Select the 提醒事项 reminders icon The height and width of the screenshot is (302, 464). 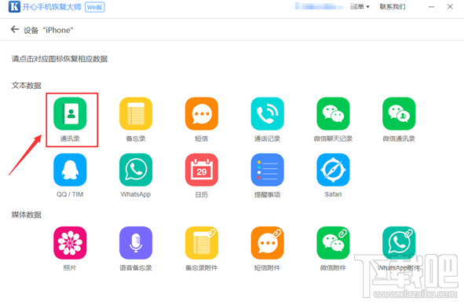pos(267,170)
